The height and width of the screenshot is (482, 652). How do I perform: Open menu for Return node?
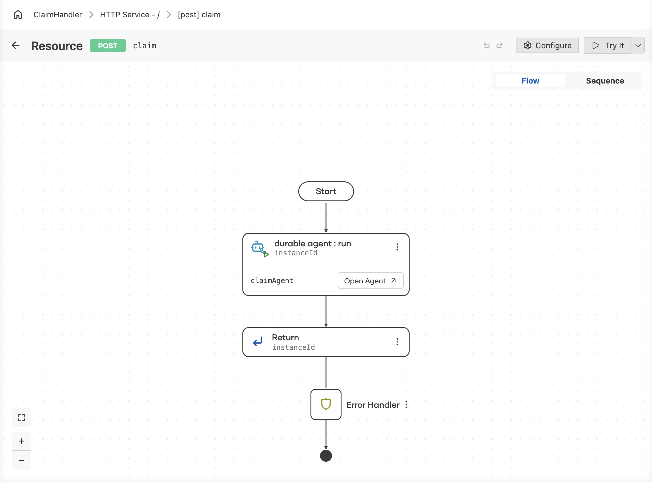pos(397,342)
